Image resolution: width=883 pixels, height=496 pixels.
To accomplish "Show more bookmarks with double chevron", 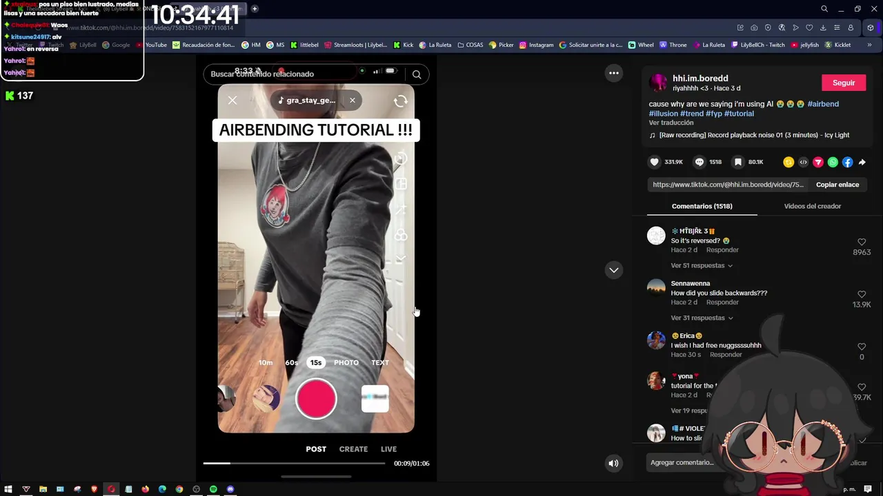I will pos(869,45).
